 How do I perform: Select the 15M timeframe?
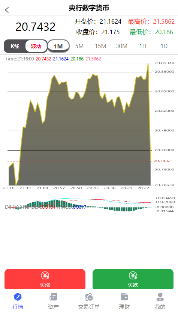click(x=100, y=46)
